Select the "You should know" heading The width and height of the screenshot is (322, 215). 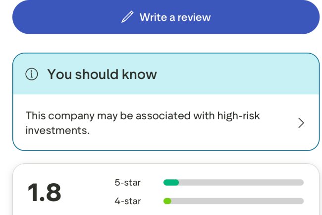[x=102, y=74]
